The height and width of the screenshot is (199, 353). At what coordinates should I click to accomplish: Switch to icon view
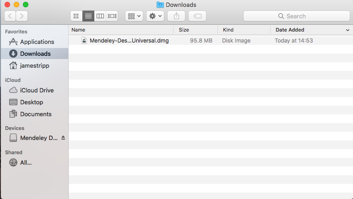point(76,16)
